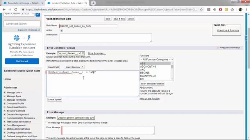Open Communication Templates in sidebar
The width and height of the screenshot is (250, 140).
tap(21, 118)
